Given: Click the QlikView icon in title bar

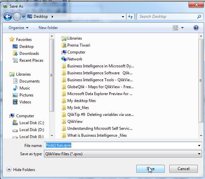Looking at the screenshot, I should coord(5,6).
